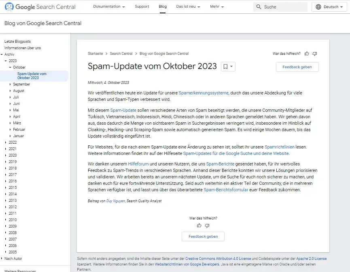Image resolution: width=350 pixels, height=272 pixels.
Task: Expand the Nach Autor section
Action: tap(2, 258)
